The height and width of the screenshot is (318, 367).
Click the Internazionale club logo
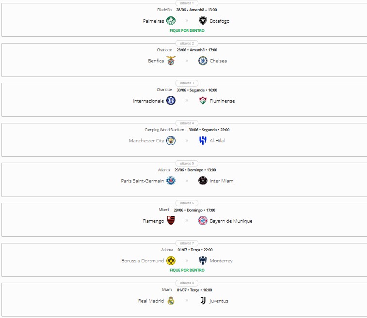tap(171, 101)
